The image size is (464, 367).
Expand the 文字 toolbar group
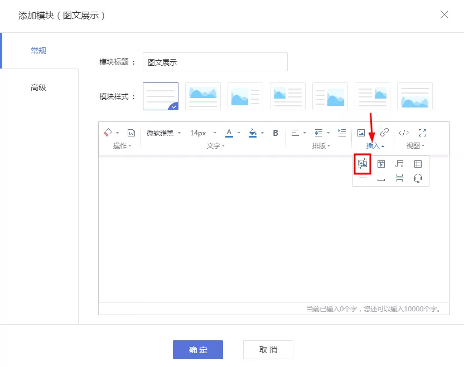(215, 146)
